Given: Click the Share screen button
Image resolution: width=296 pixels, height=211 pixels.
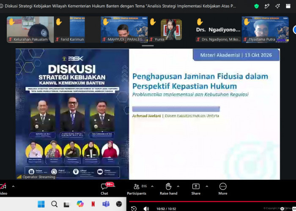Looking at the screenshot, I should tap(196, 189).
